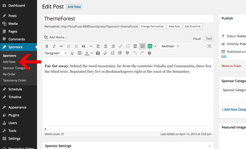Open Comments in the sidebar

click(x=19, y=39)
